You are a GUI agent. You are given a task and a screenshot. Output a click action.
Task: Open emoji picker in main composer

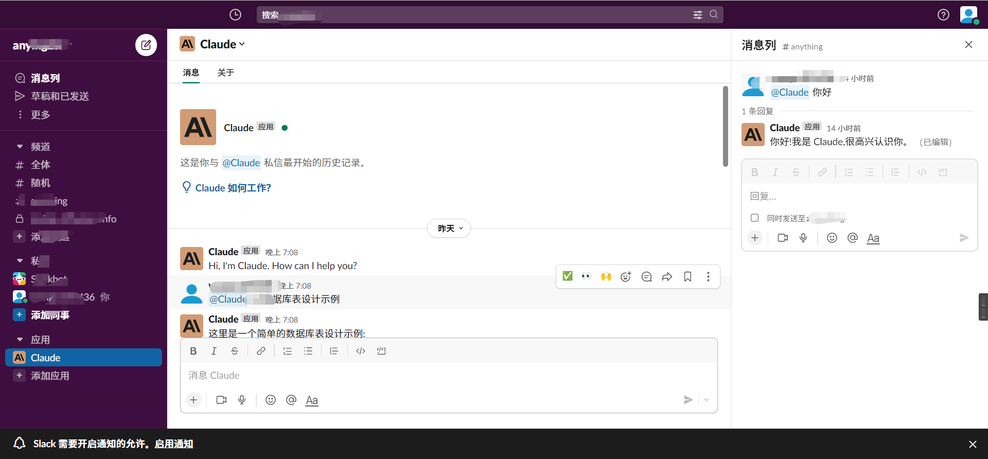tap(271, 400)
